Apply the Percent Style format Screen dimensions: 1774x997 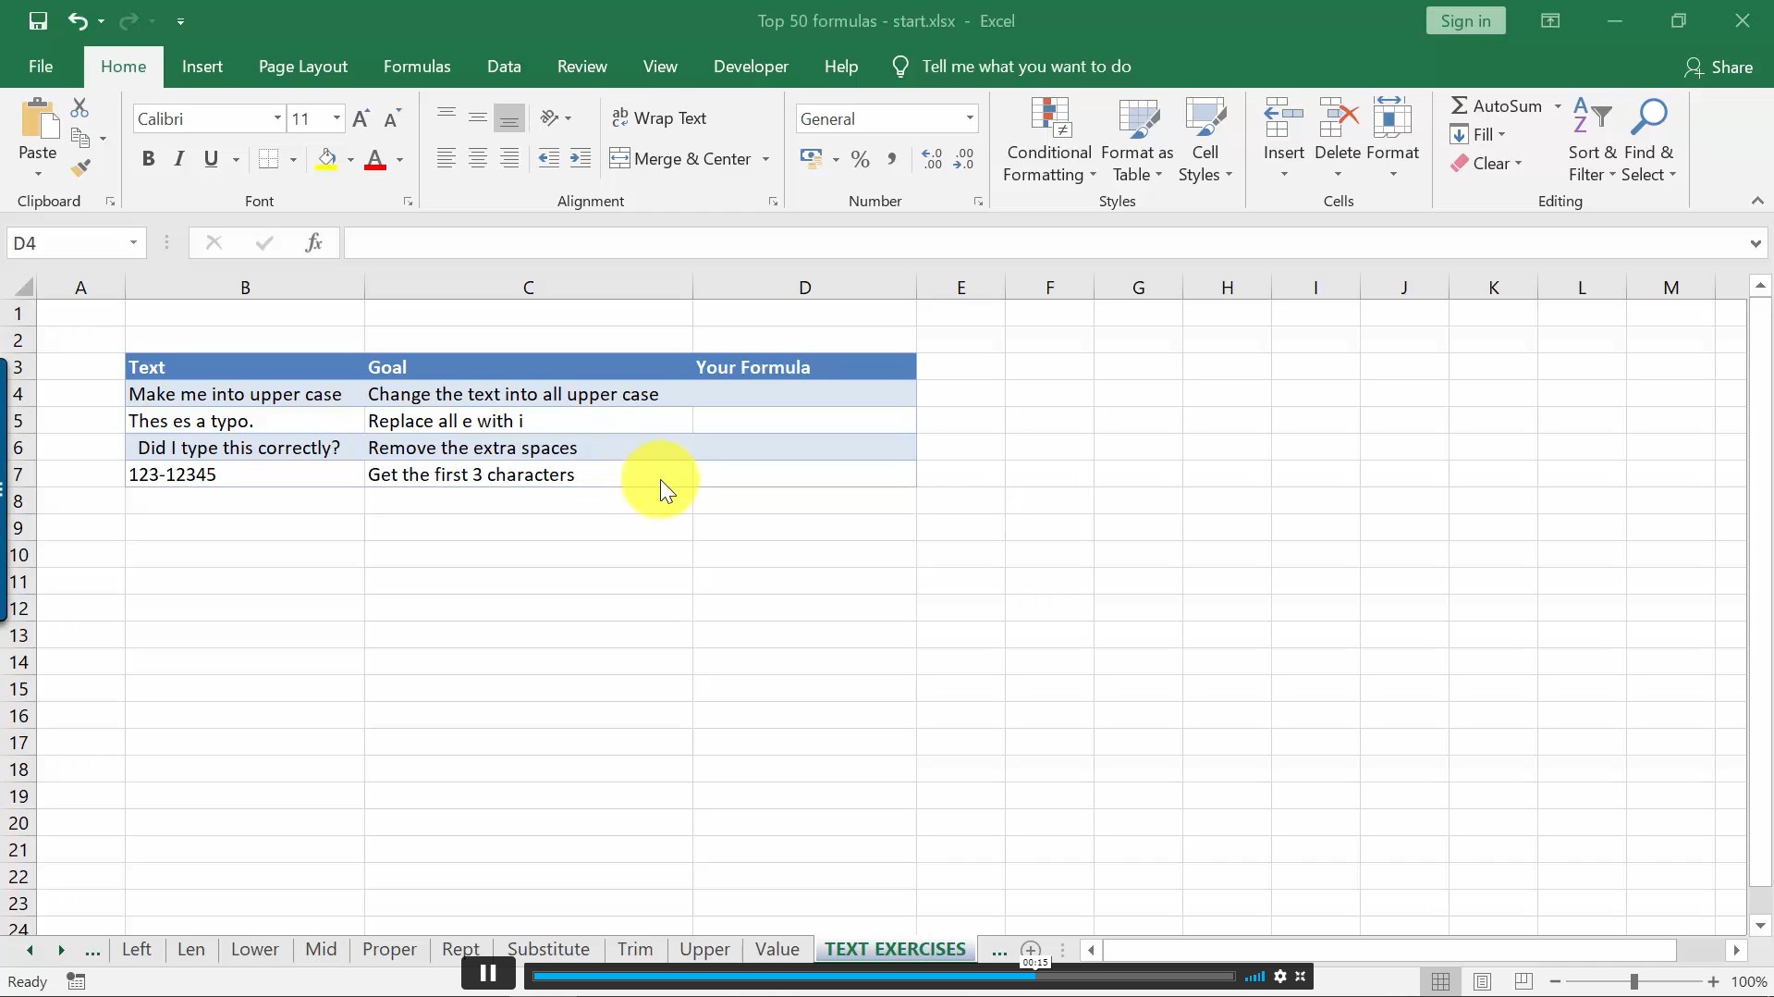[x=861, y=159]
